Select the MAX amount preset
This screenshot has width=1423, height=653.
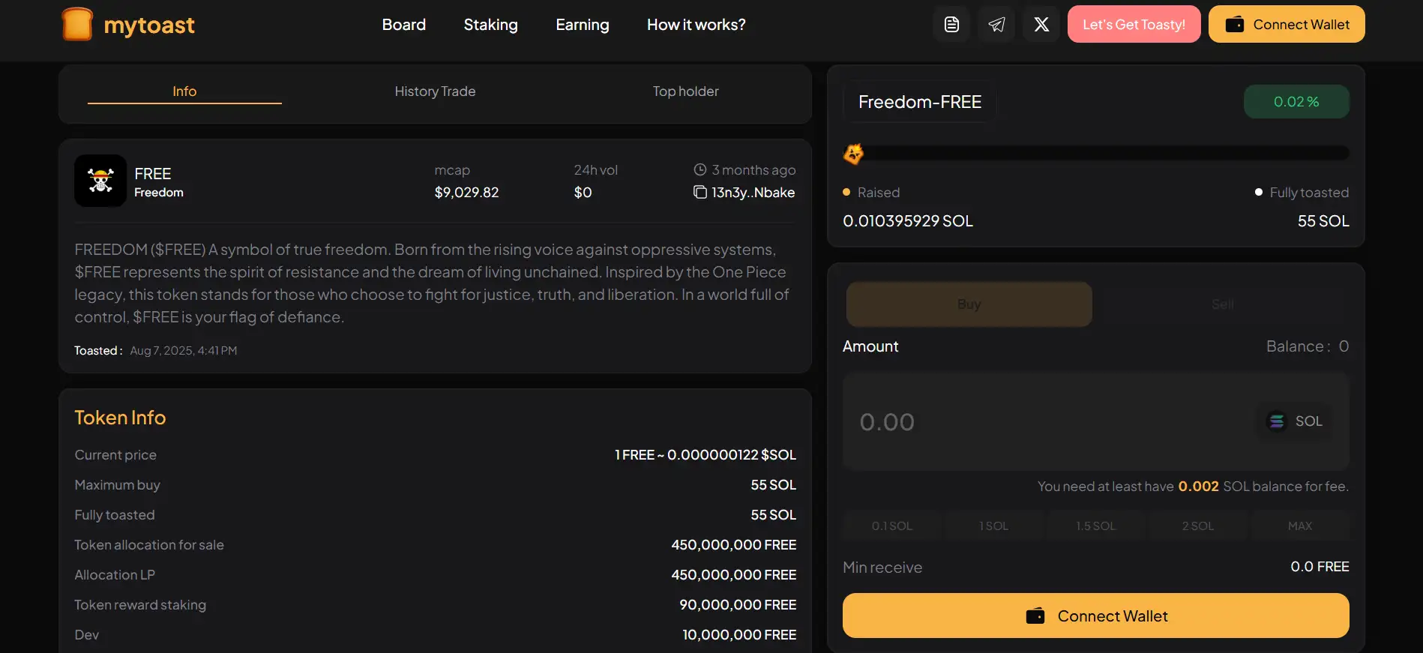pyautogui.click(x=1299, y=526)
